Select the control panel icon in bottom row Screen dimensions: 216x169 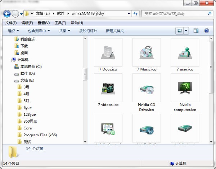tap(108, 128)
